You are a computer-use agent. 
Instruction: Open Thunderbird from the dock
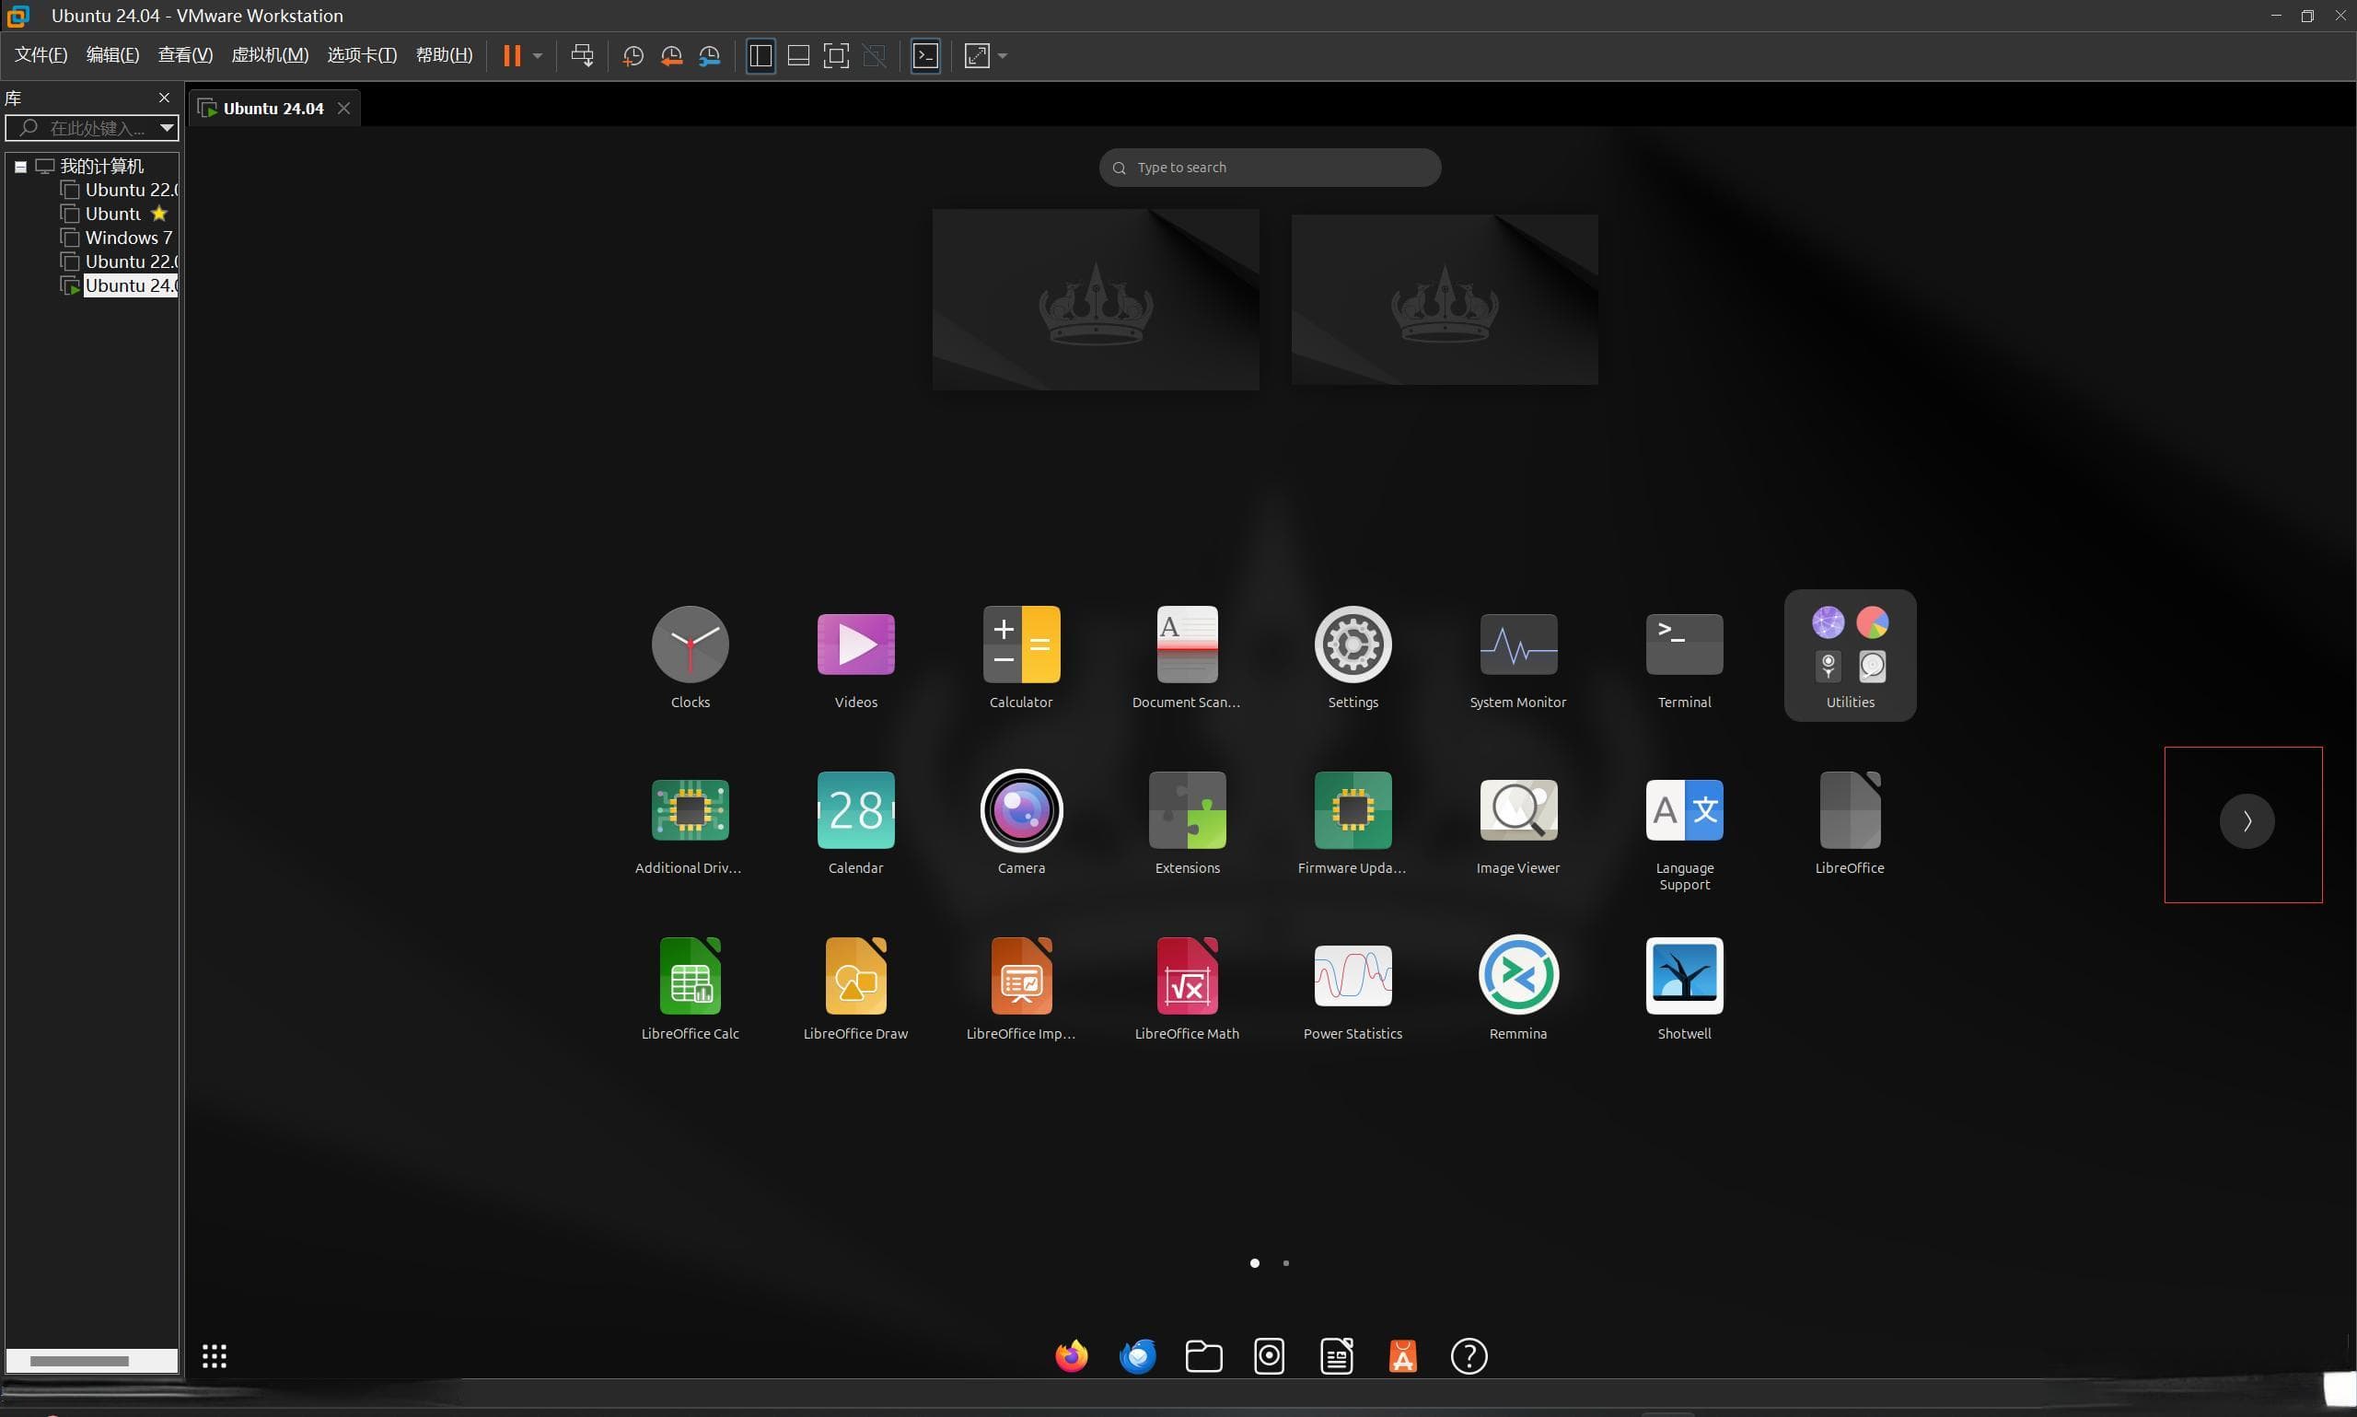pyautogui.click(x=1137, y=1355)
